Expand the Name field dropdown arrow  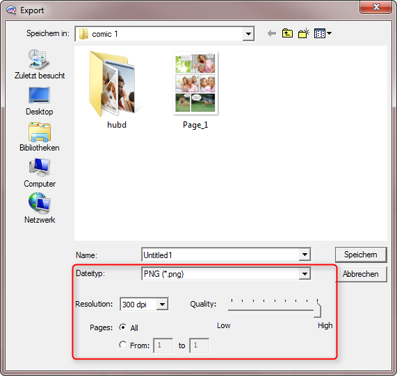(x=305, y=255)
